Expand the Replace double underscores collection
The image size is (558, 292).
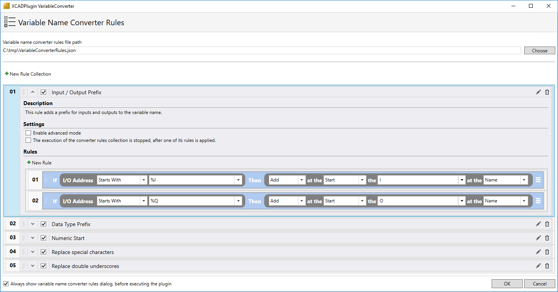[33, 266]
